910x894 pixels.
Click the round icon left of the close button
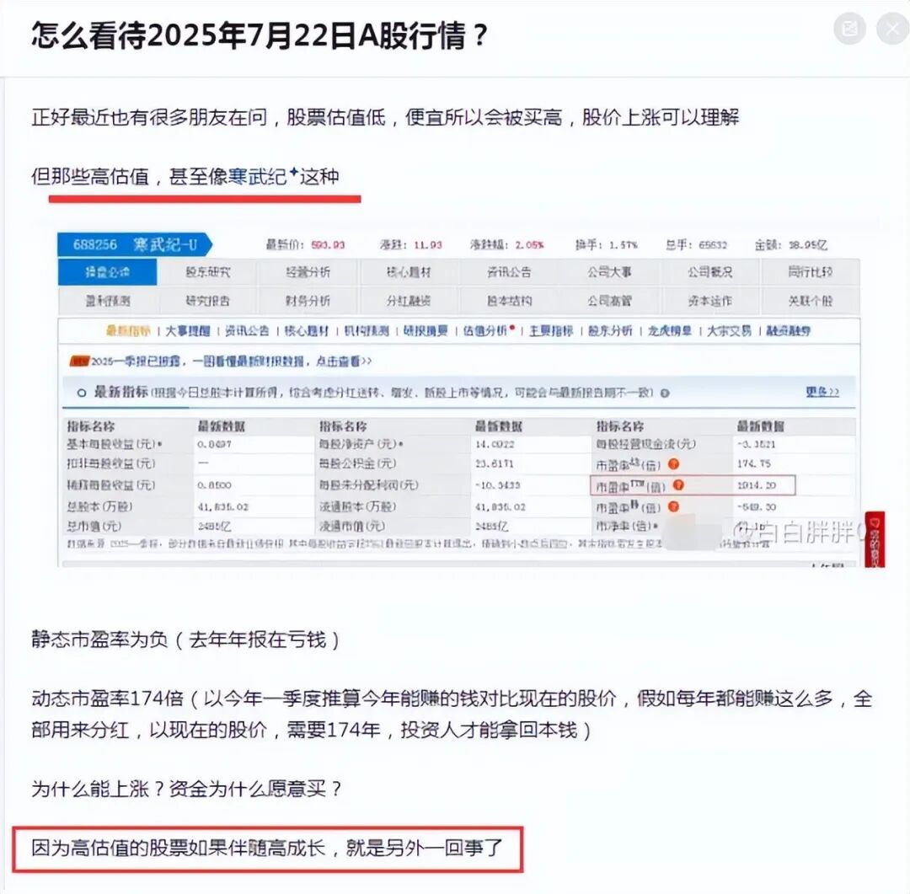[x=849, y=28]
